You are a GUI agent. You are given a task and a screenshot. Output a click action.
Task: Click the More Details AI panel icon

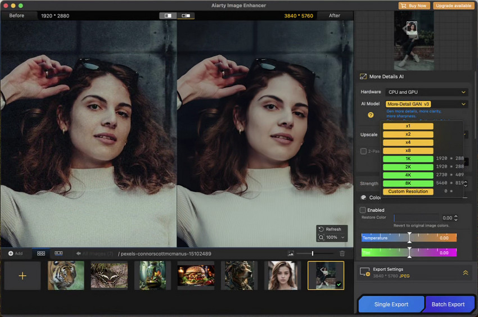click(x=363, y=76)
